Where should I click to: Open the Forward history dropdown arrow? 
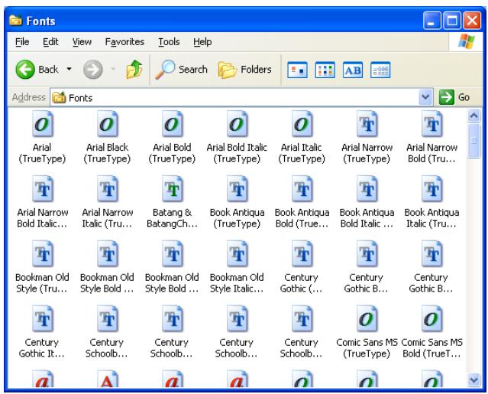[113, 69]
